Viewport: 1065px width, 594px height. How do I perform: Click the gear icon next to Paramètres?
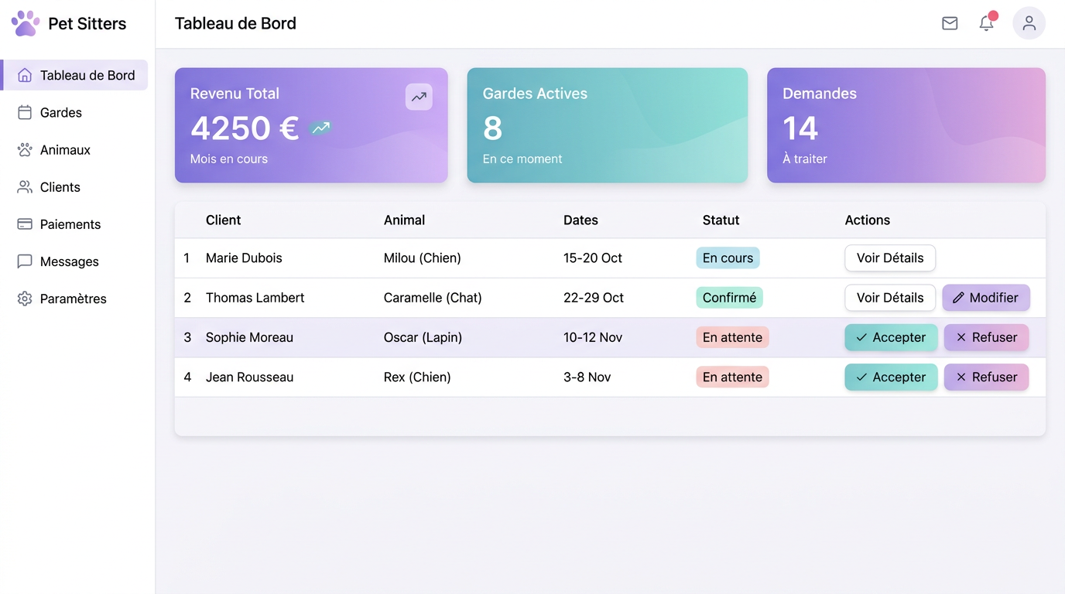(25, 298)
